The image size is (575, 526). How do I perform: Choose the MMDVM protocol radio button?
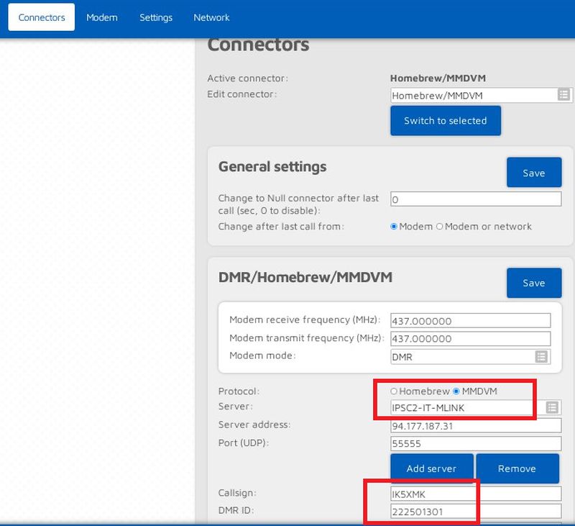pos(456,391)
